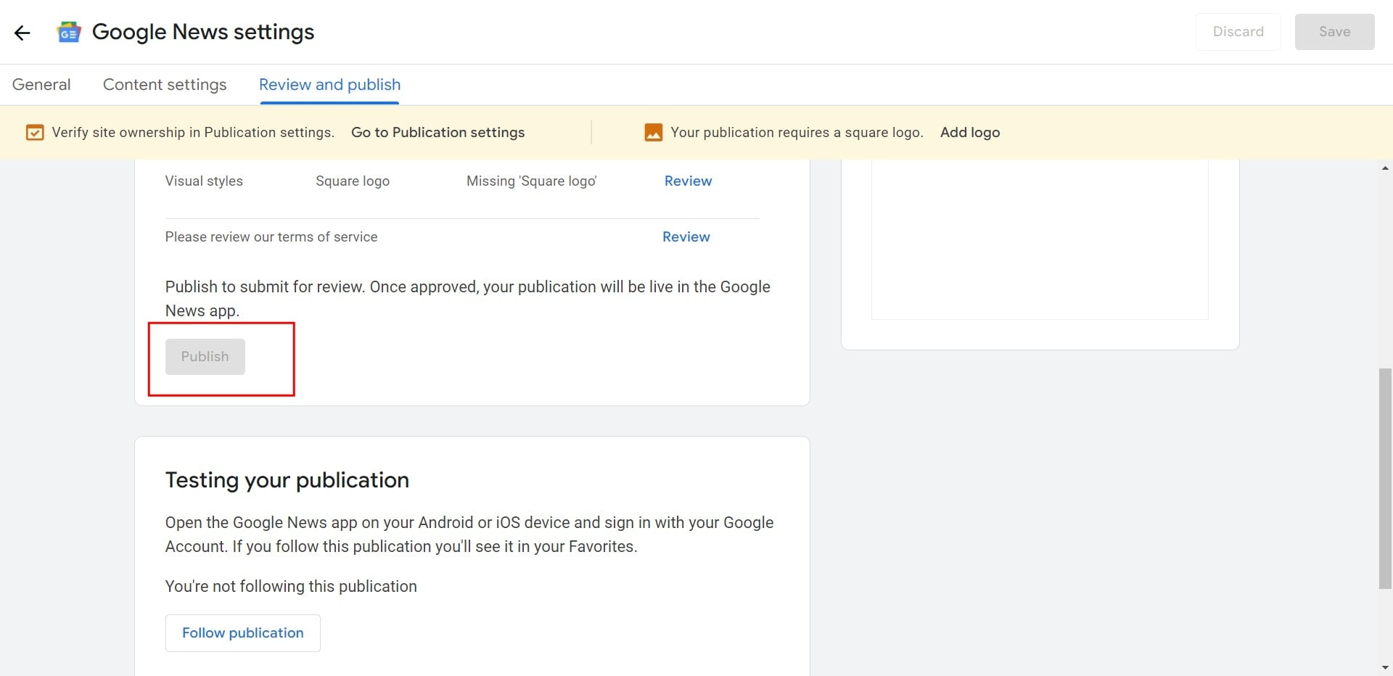The height and width of the screenshot is (676, 1393).
Task: Click the scrollbar up arrow
Action: pyautogui.click(x=1385, y=168)
